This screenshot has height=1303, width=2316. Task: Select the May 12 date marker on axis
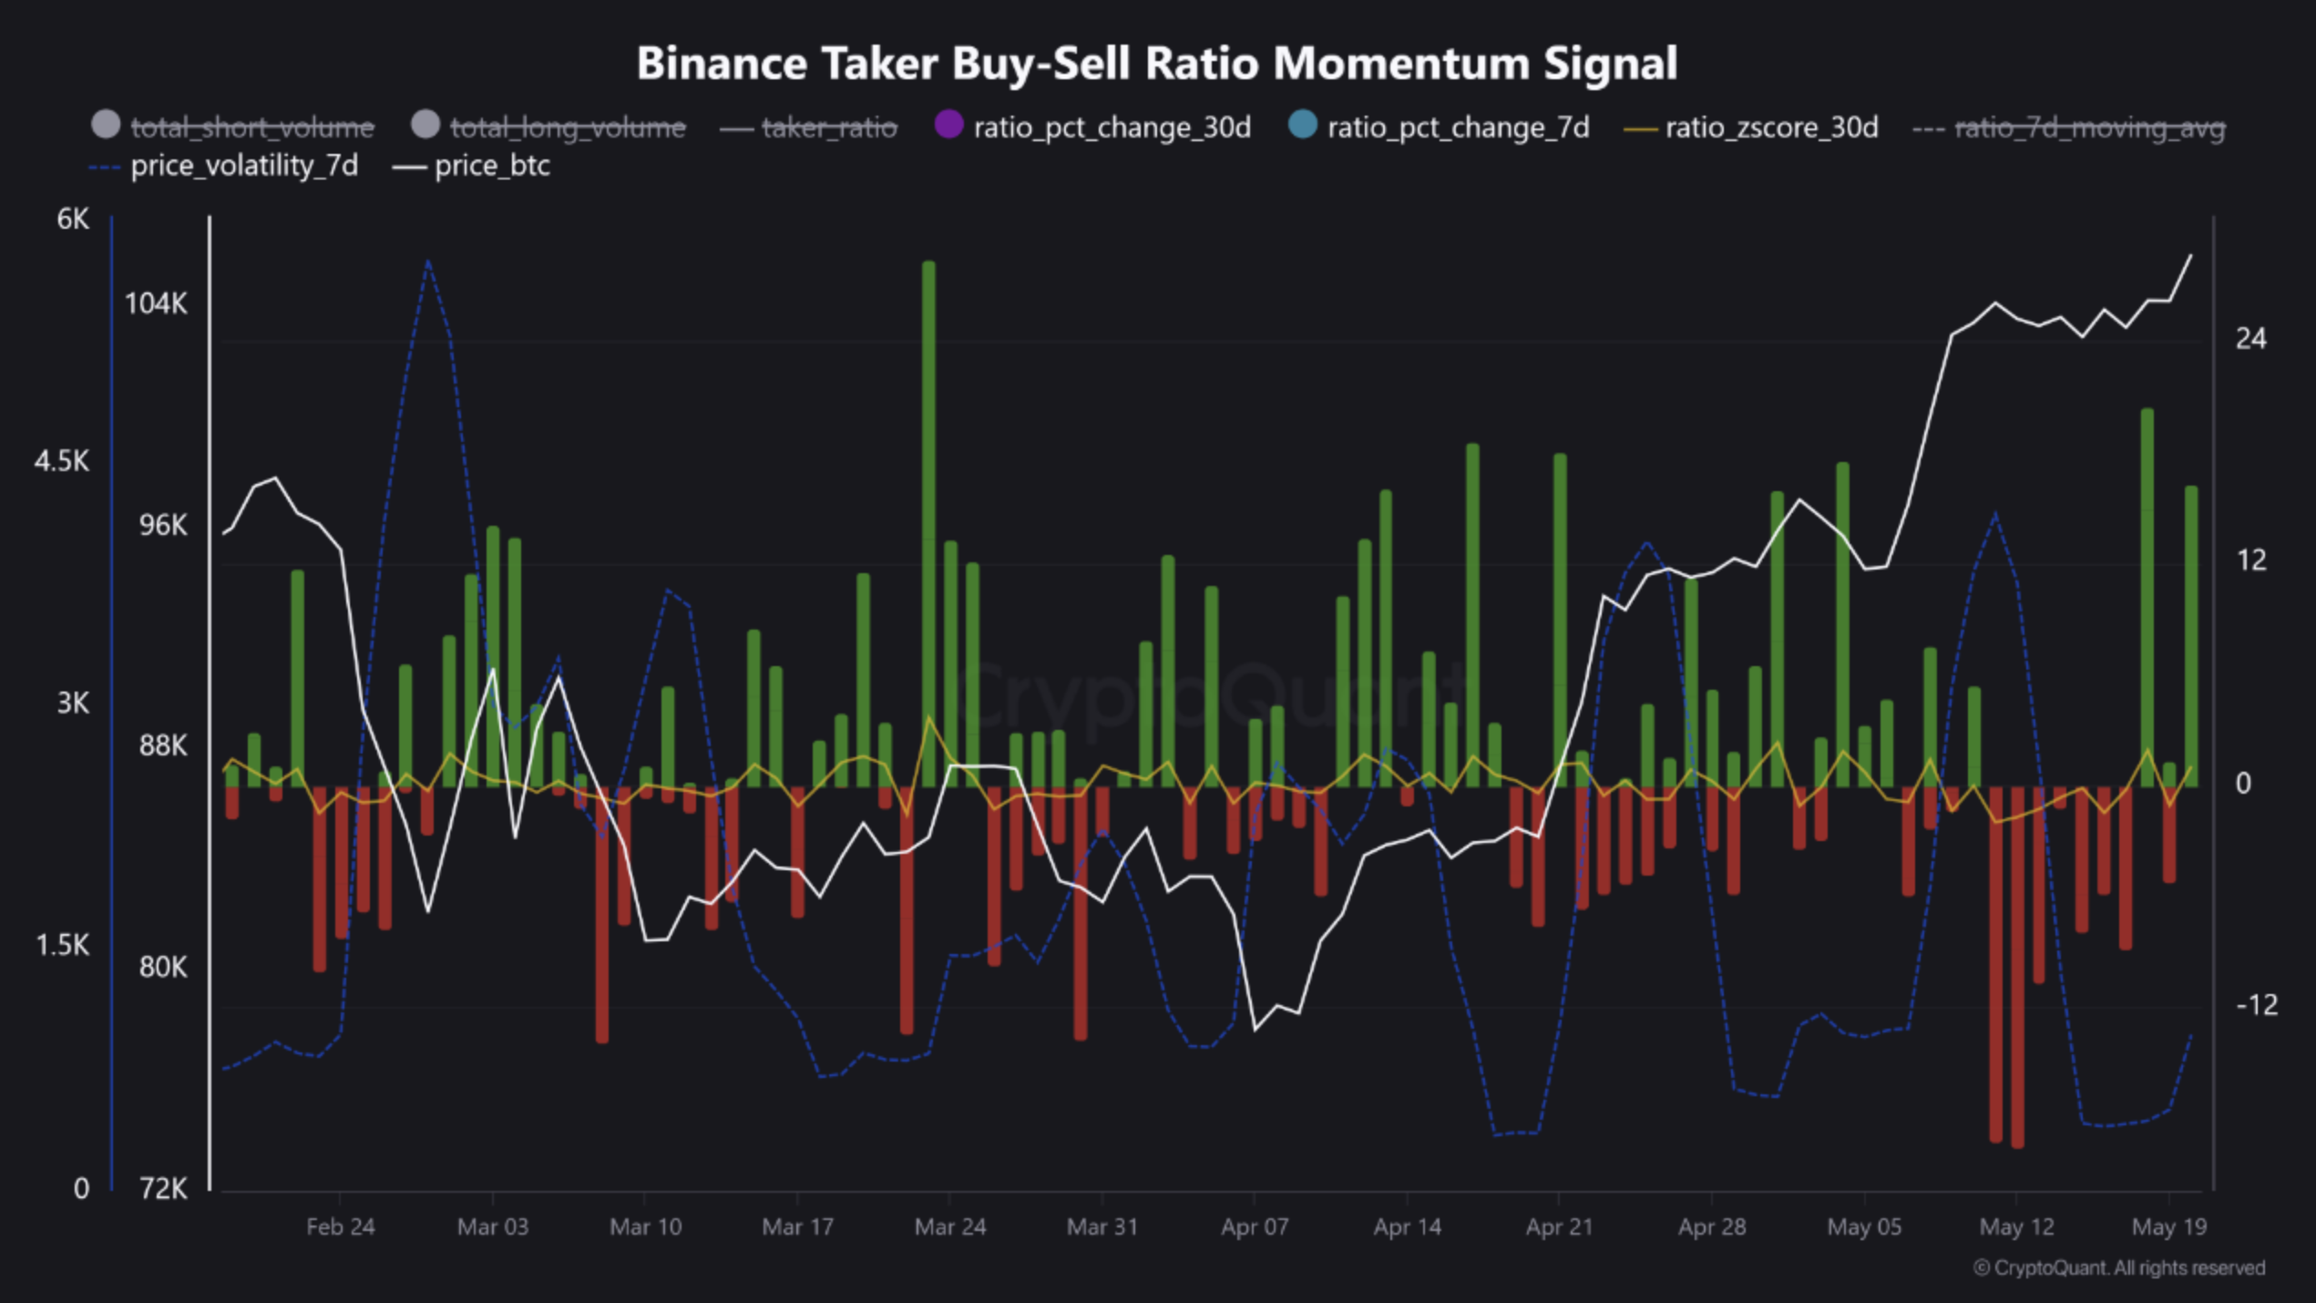(x=2016, y=1226)
